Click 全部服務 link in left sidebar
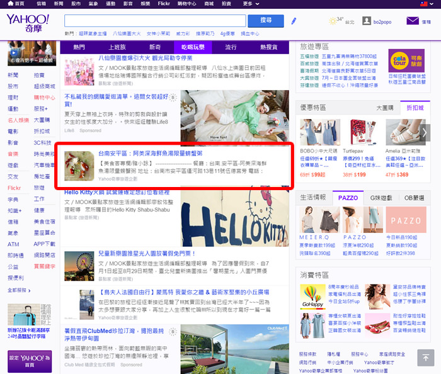441x374 pixels. coord(18,290)
